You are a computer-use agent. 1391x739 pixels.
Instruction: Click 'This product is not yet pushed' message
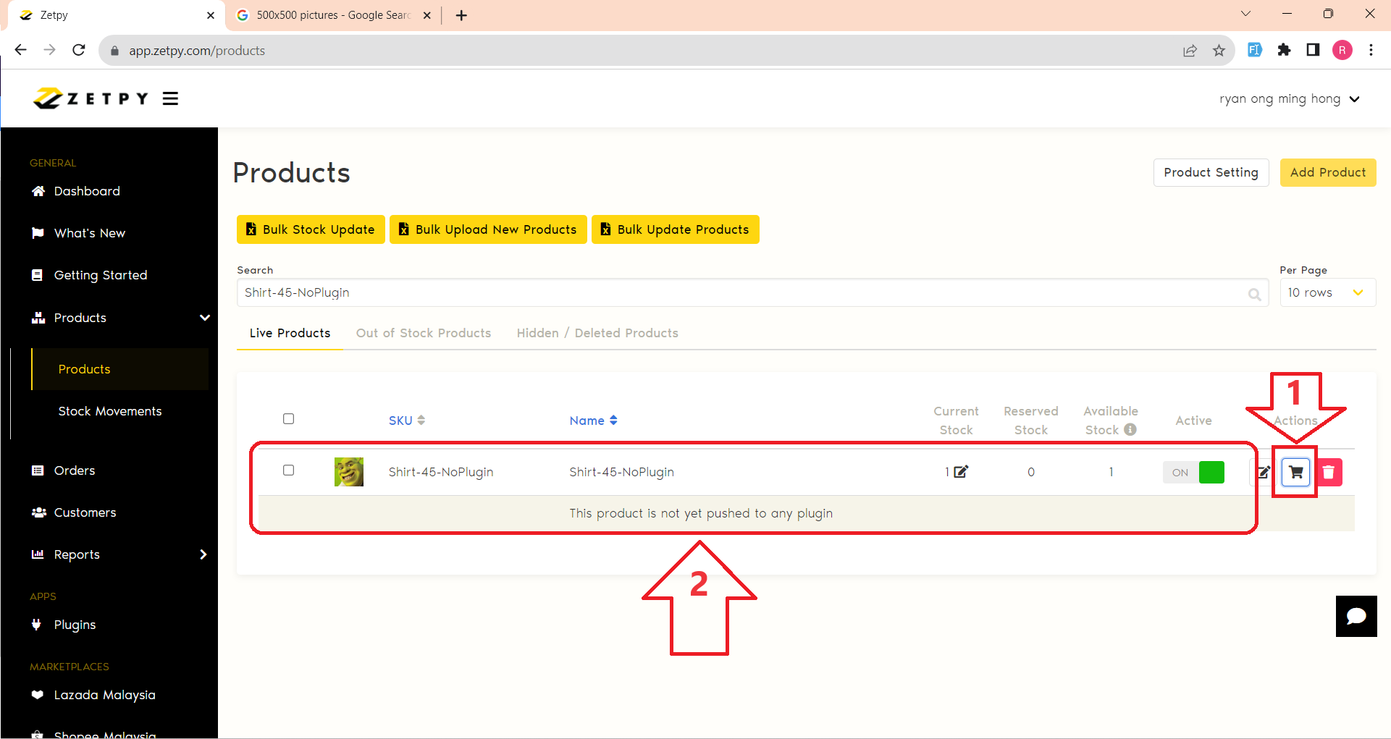pos(700,513)
